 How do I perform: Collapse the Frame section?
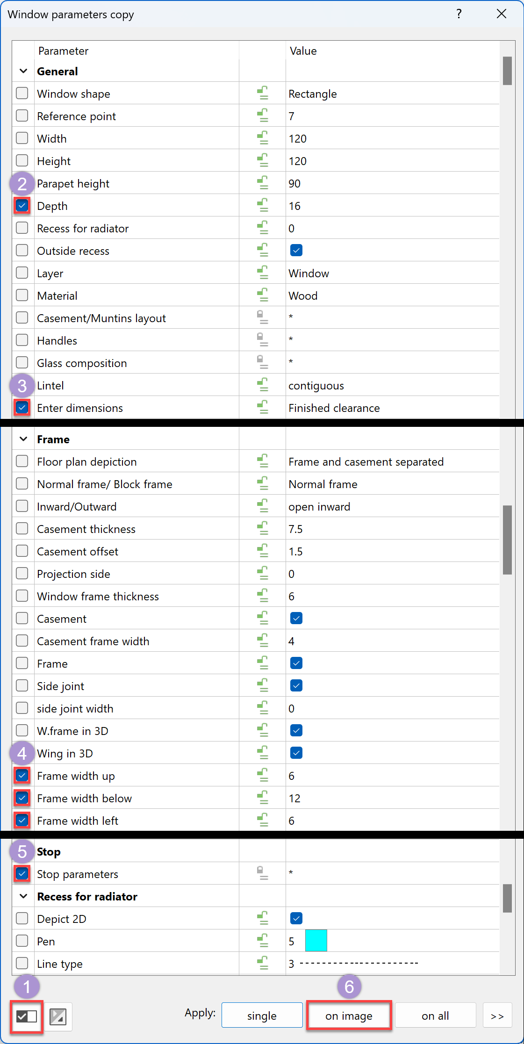click(23, 439)
